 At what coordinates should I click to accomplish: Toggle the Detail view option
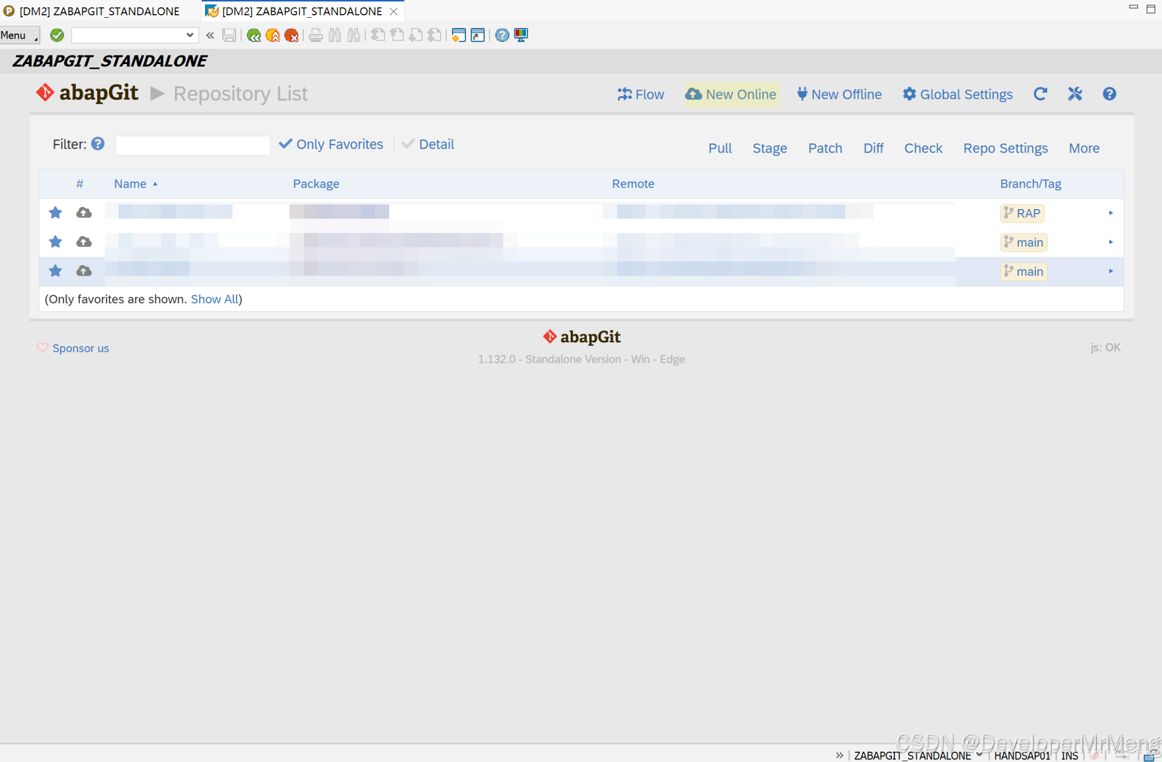pos(428,144)
